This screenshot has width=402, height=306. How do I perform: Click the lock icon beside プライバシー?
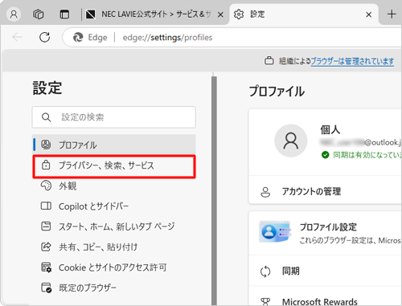pos(46,165)
